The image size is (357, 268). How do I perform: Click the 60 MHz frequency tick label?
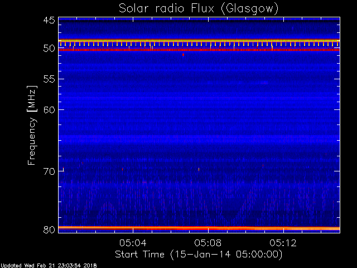point(49,109)
